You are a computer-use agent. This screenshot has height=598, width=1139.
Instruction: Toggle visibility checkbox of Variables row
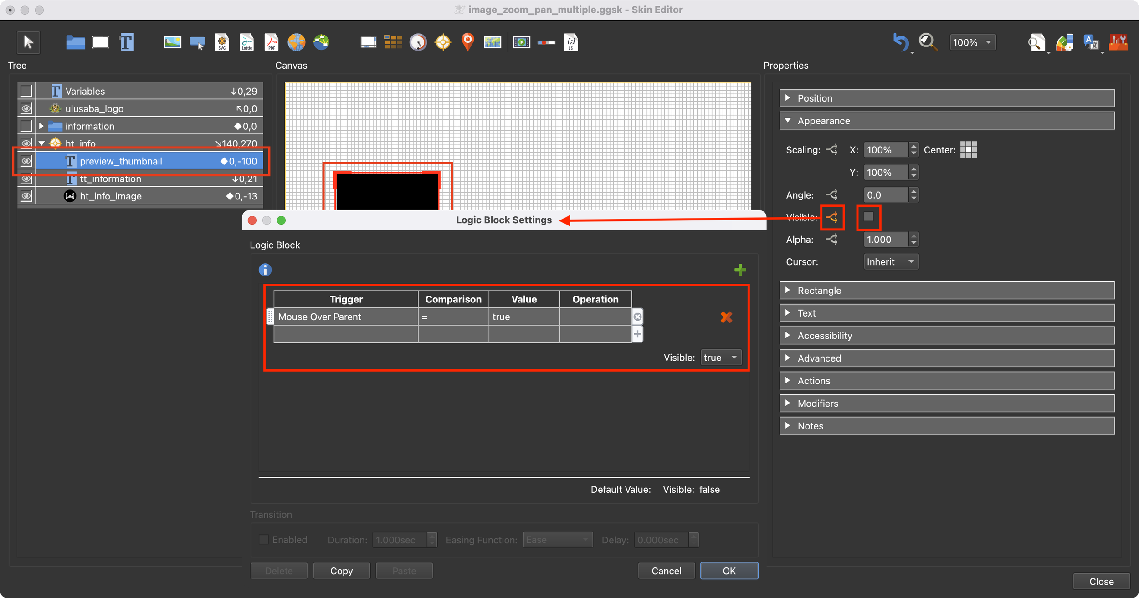[26, 91]
